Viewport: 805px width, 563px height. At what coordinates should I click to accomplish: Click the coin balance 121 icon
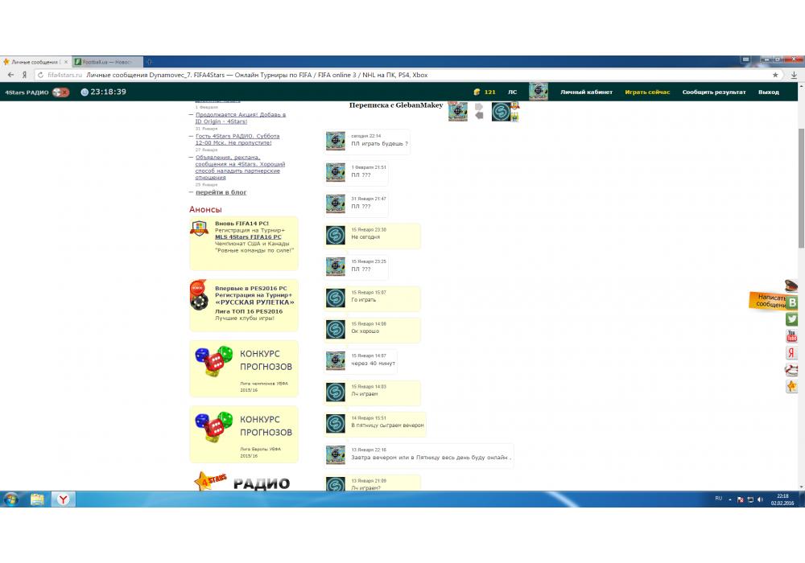[x=477, y=92]
